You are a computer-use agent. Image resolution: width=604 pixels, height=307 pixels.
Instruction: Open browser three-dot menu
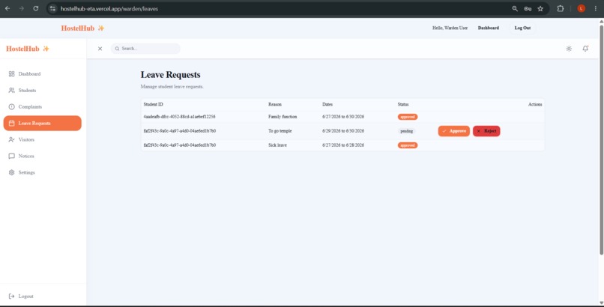point(596,8)
